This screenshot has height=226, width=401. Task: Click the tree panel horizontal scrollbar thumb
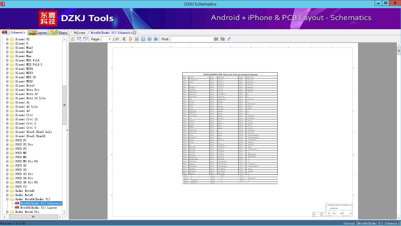33,217
